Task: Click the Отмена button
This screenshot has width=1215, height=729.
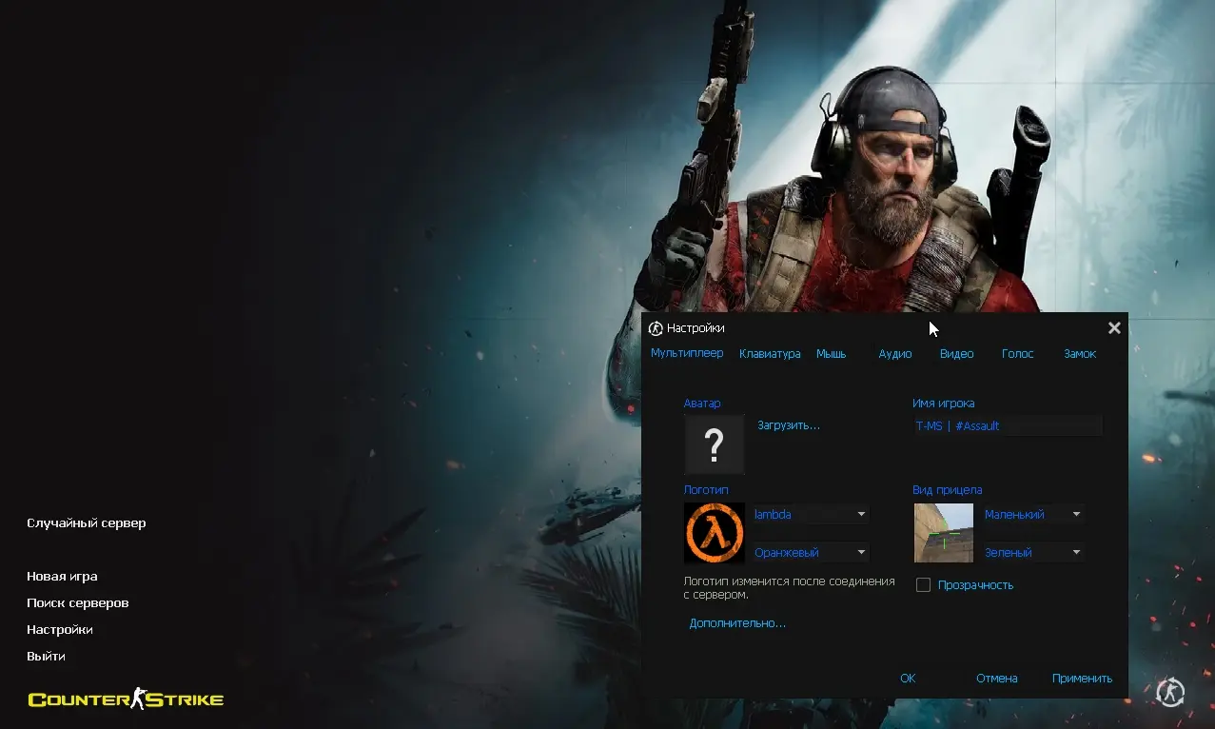Action: click(x=996, y=679)
